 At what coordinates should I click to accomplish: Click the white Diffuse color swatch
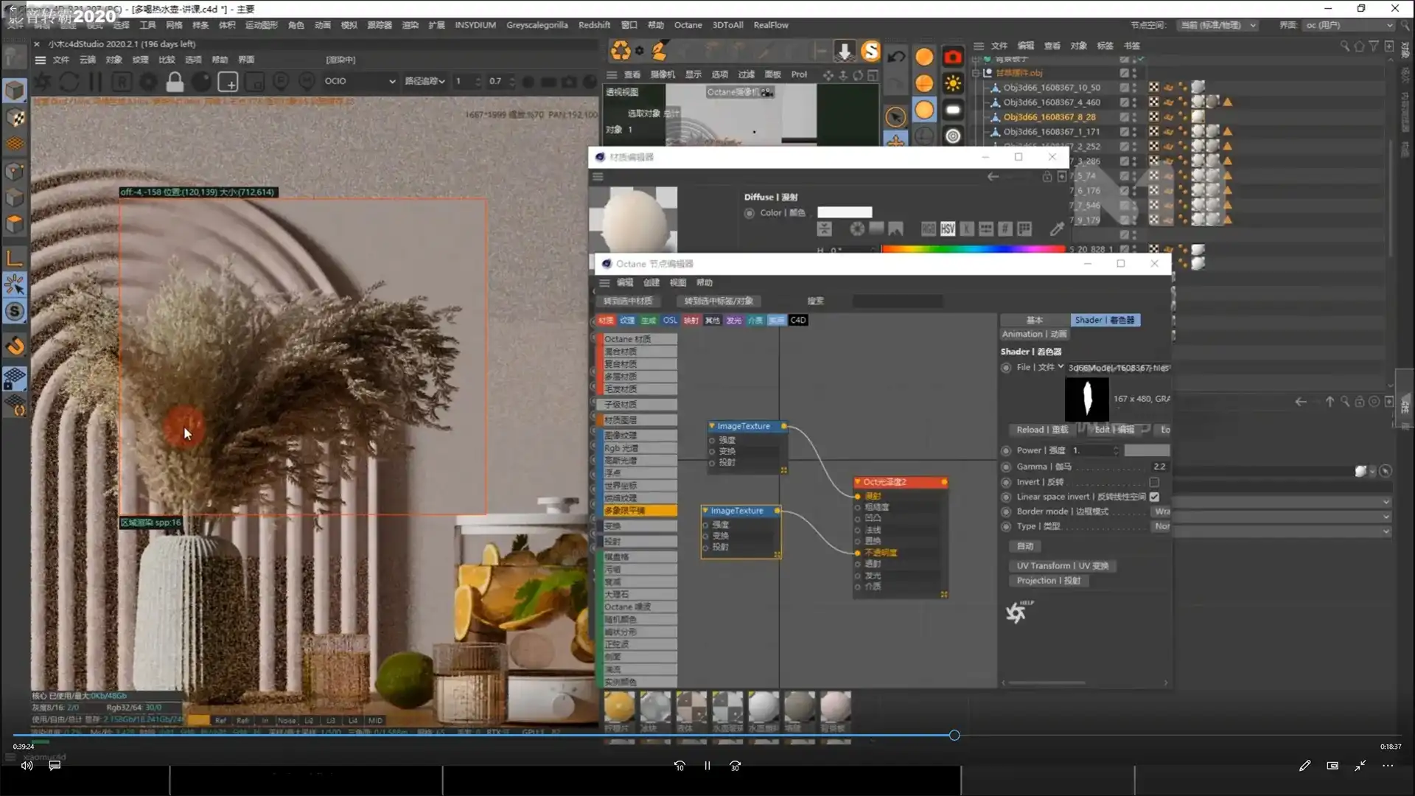845,213
